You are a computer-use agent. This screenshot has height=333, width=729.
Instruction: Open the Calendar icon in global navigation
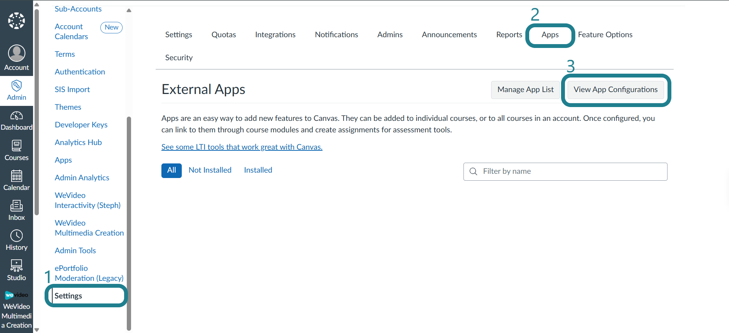pos(17,176)
